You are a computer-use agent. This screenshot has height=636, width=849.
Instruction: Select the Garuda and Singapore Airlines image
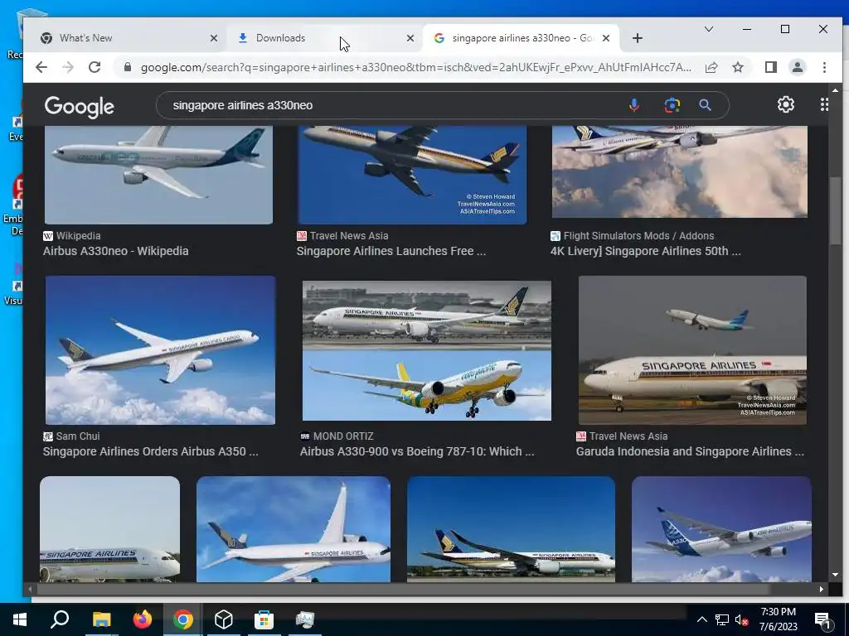[x=692, y=350]
